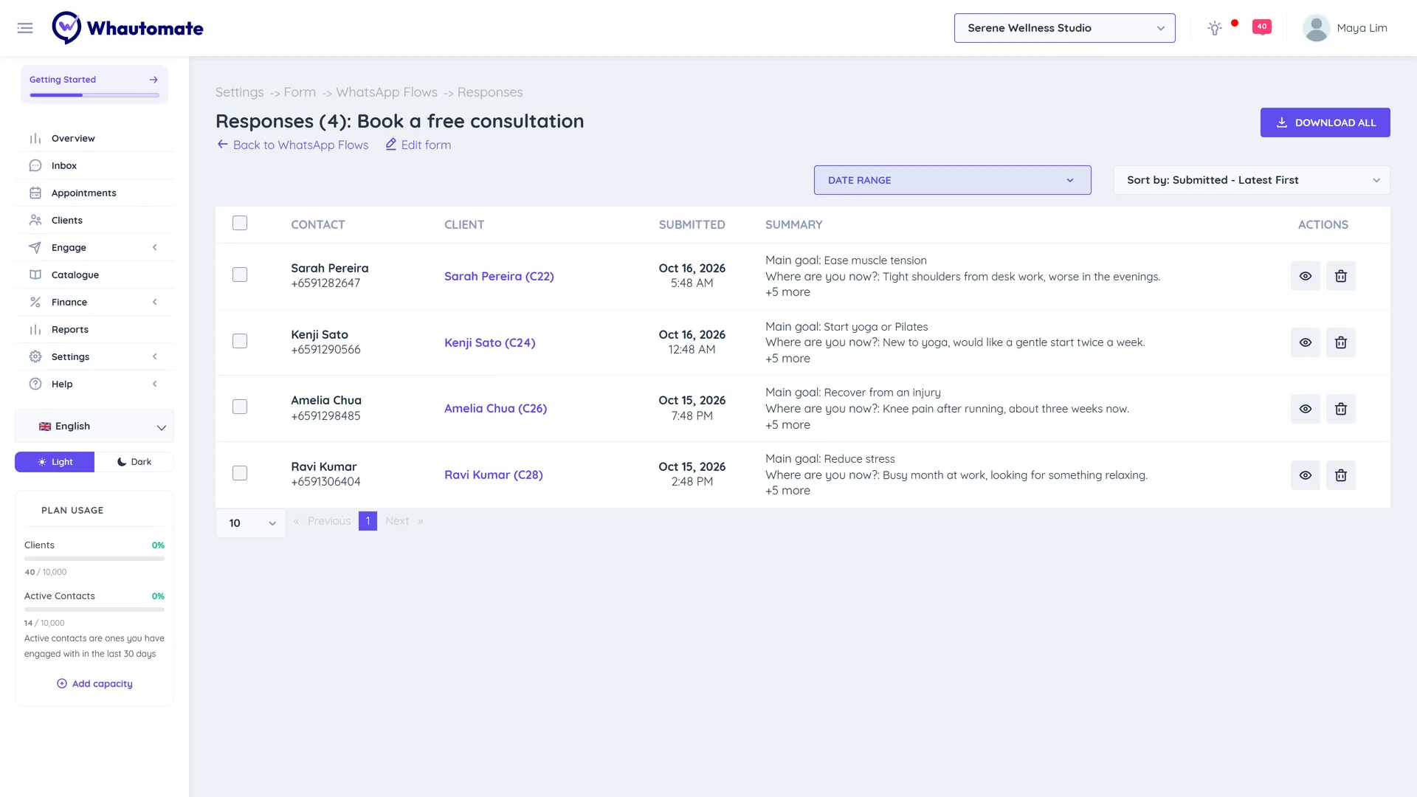View Kenji Sato's response with eye icon
This screenshot has width=1417, height=797.
(1305, 342)
